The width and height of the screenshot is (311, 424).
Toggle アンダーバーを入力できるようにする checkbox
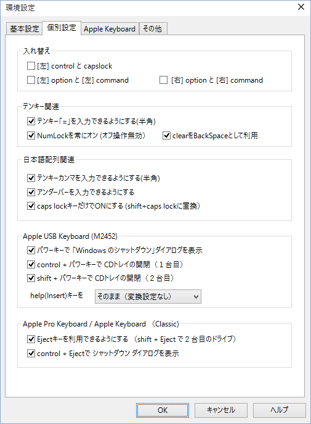pyautogui.click(x=31, y=192)
